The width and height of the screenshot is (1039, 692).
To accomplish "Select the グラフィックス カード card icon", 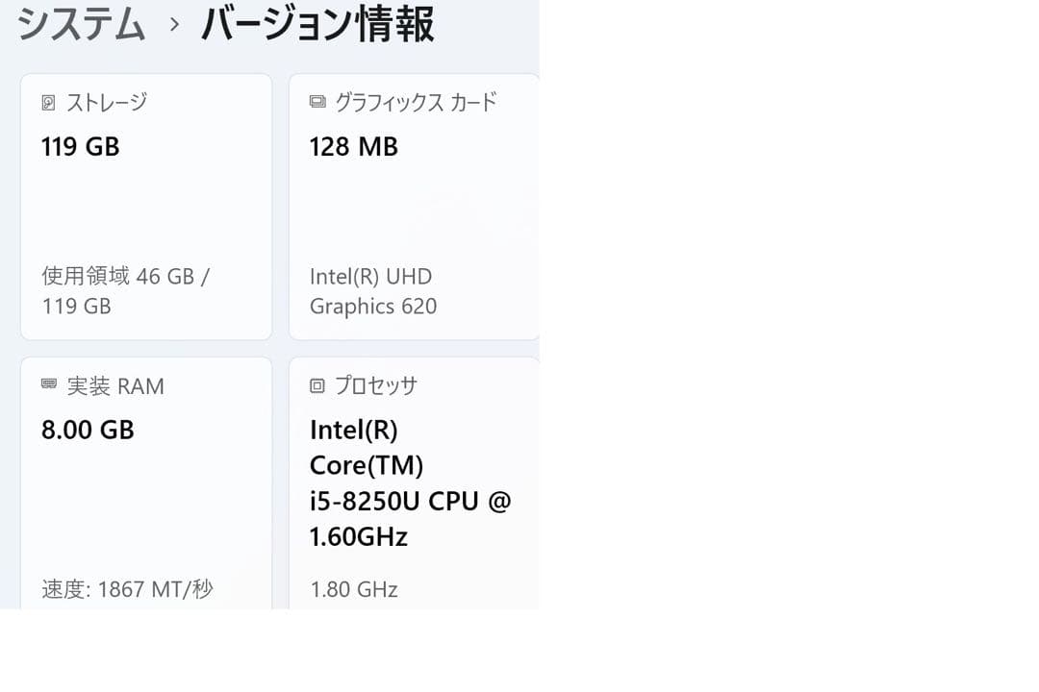I will coord(319,102).
